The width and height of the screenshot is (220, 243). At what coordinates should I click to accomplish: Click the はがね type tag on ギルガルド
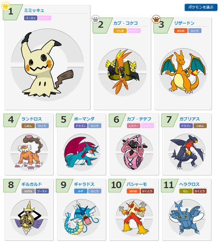28,191
